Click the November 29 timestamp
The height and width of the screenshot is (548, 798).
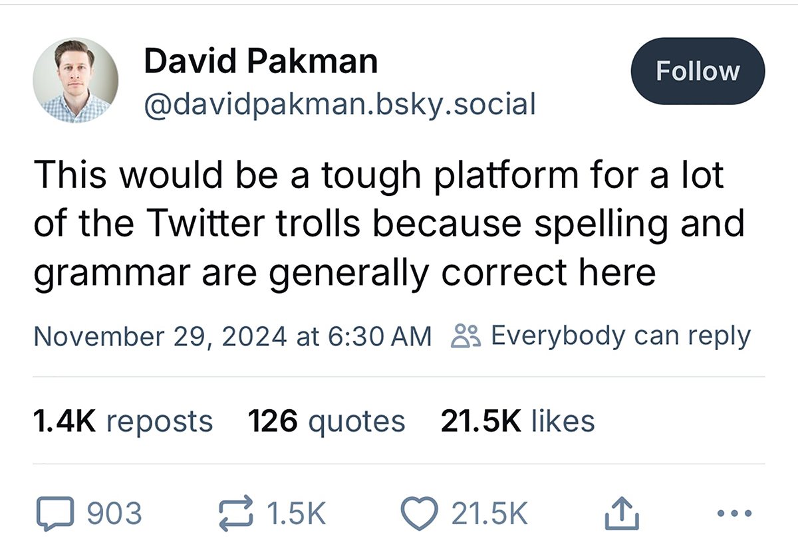[233, 335]
